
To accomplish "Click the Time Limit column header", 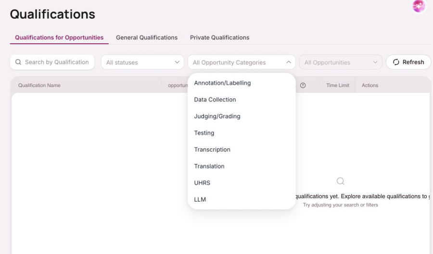I will click(x=338, y=85).
